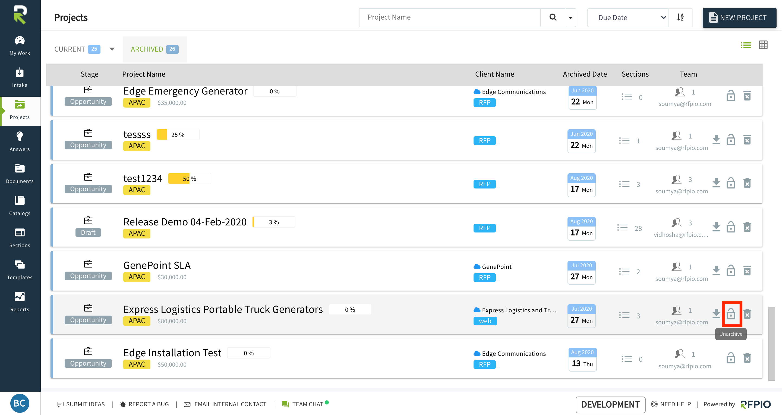
Task: Switch to list view
Action: (x=746, y=45)
